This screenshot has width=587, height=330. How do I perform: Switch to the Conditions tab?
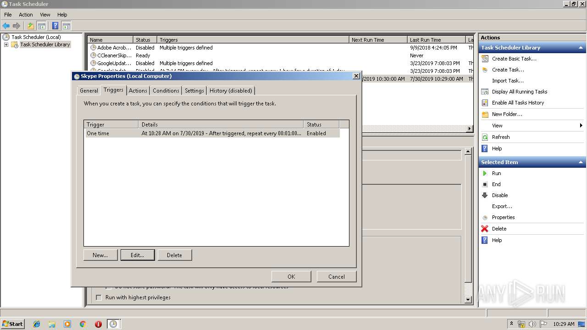pos(166,91)
